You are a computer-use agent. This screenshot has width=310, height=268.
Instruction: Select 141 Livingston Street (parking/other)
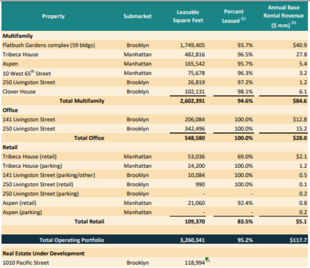pyautogui.click(x=49, y=175)
